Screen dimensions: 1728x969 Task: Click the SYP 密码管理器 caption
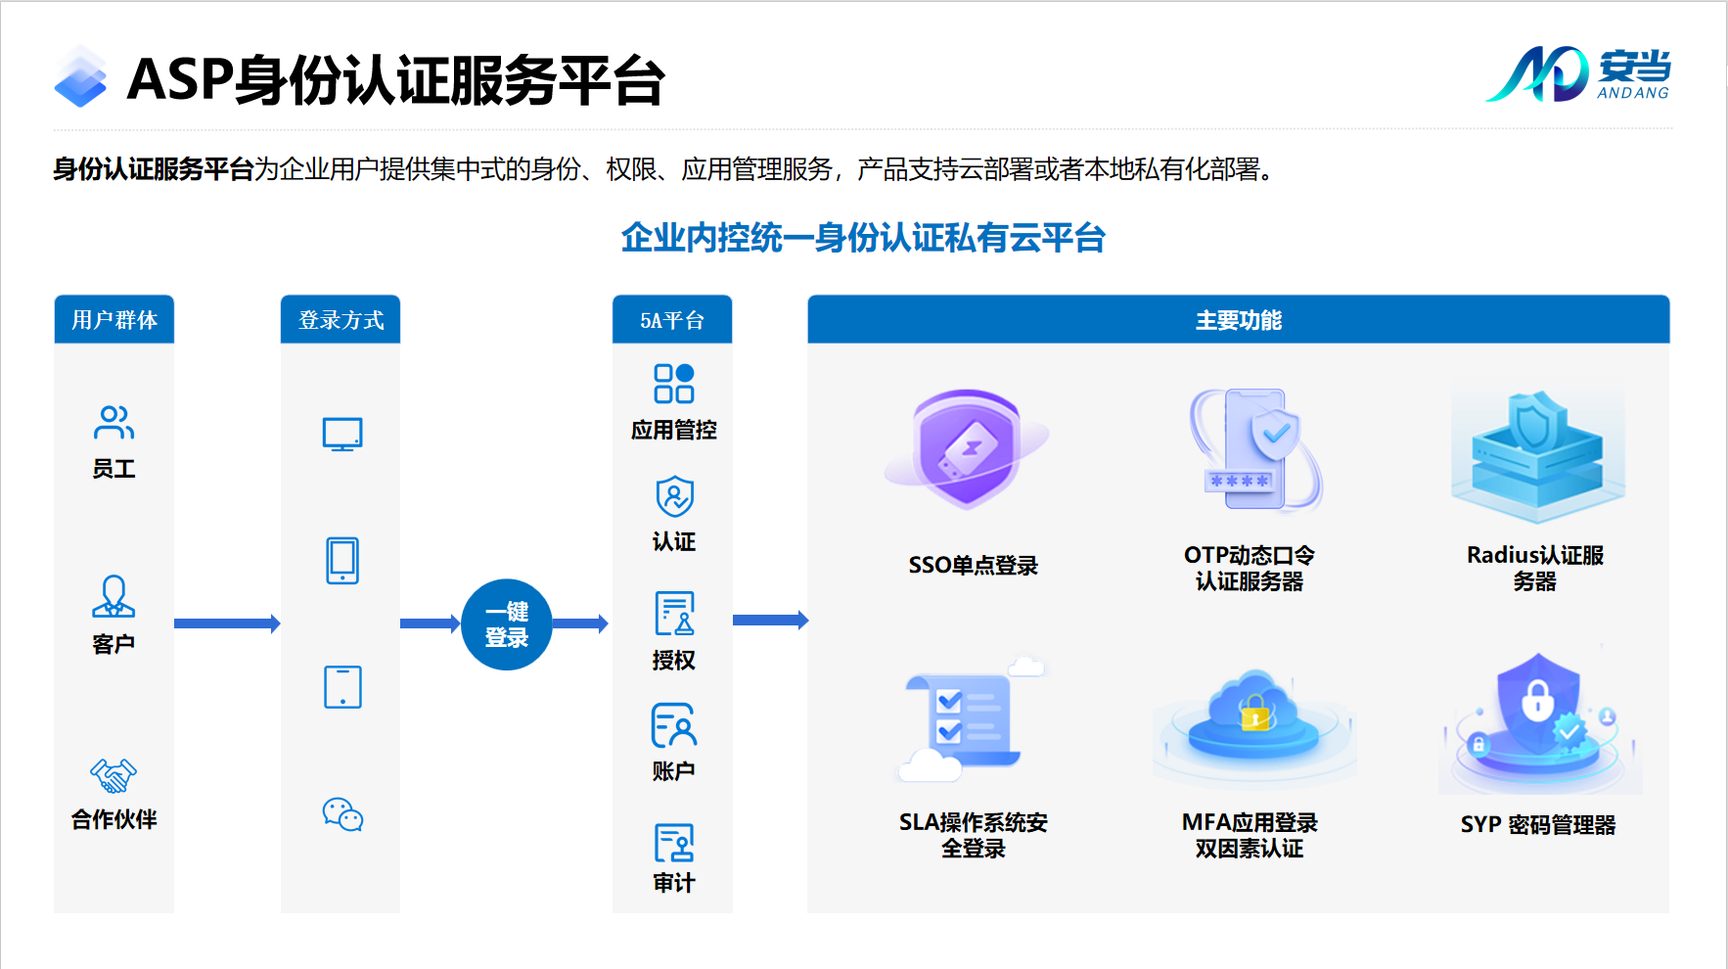(x=1538, y=824)
